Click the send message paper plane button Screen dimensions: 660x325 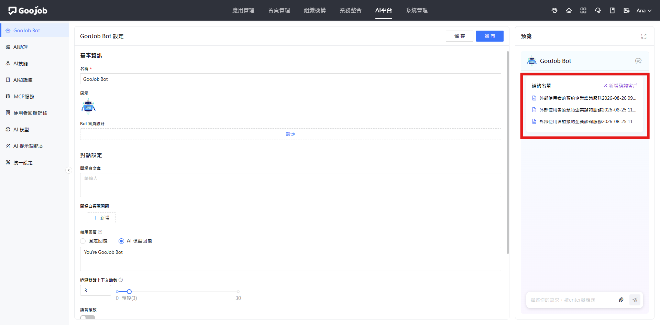click(635, 300)
